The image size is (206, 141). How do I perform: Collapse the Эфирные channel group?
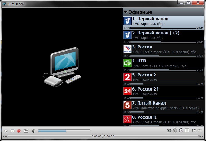(126, 12)
